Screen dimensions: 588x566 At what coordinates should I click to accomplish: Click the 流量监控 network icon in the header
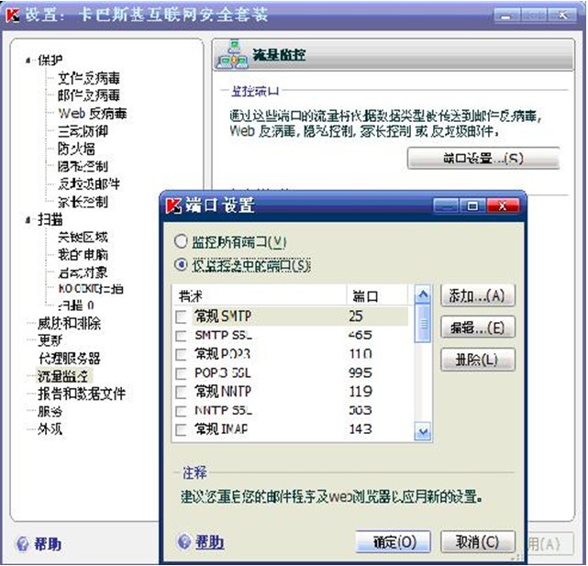pos(233,55)
